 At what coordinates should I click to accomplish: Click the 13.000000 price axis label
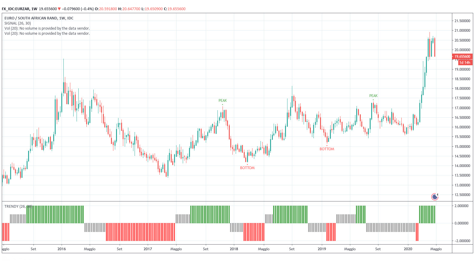(x=462, y=185)
